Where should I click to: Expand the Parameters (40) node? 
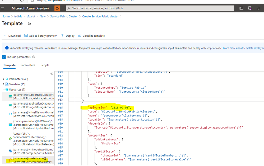tap(3, 79)
